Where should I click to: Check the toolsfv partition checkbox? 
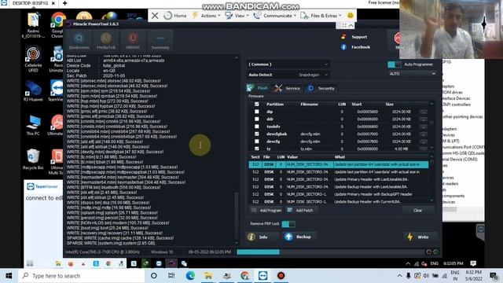[x=257, y=127]
